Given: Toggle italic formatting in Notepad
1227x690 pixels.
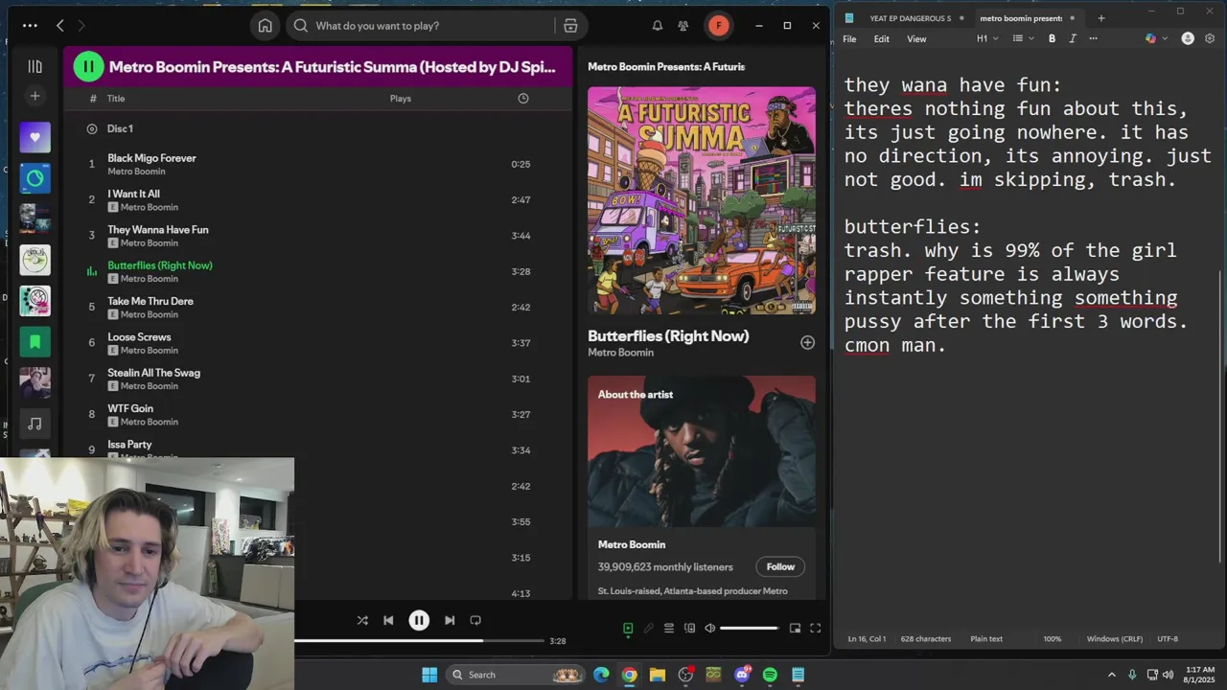Looking at the screenshot, I should pyautogui.click(x=1072, y=39).
